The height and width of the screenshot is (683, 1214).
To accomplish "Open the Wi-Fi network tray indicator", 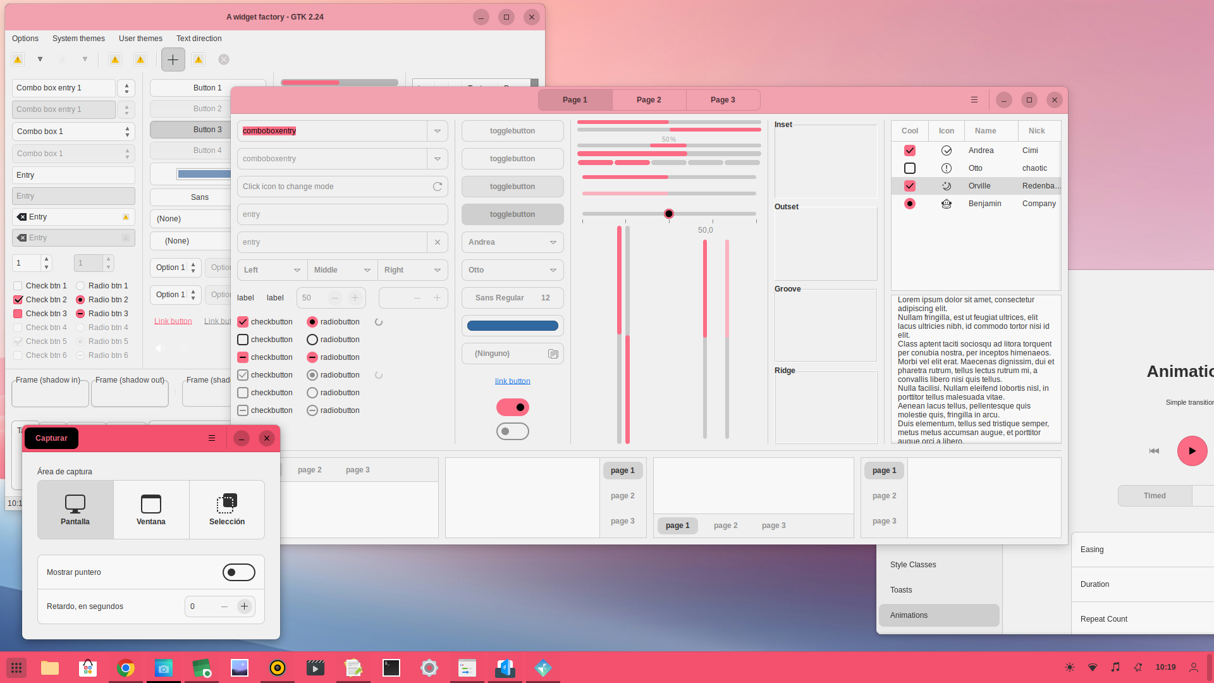I will [1093, 667].
